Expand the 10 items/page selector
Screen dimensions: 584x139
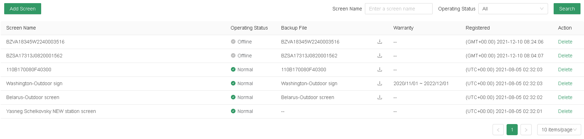pos(559,130)
